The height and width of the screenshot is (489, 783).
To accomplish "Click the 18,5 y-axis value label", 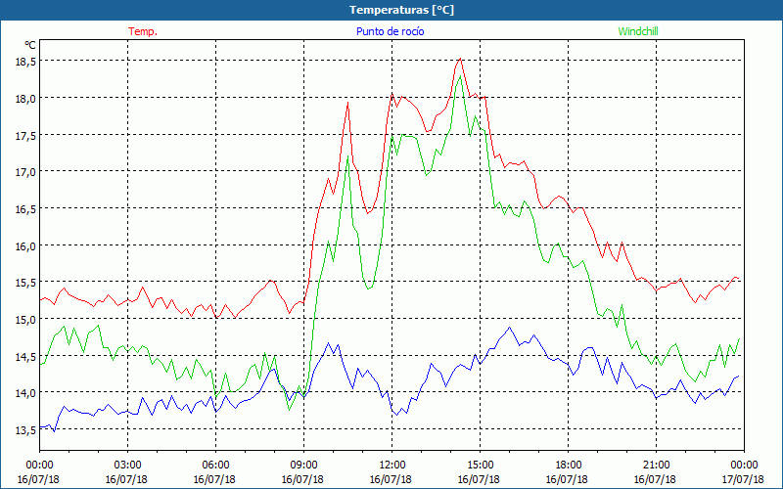I will pyautogui.click(x=25, y=61).
